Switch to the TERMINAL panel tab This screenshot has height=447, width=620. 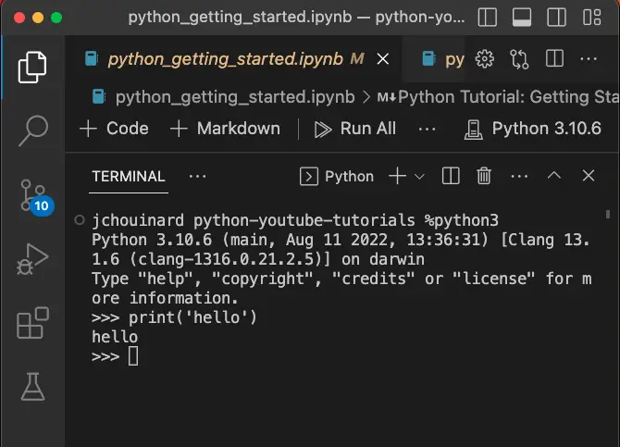(129, 176)
